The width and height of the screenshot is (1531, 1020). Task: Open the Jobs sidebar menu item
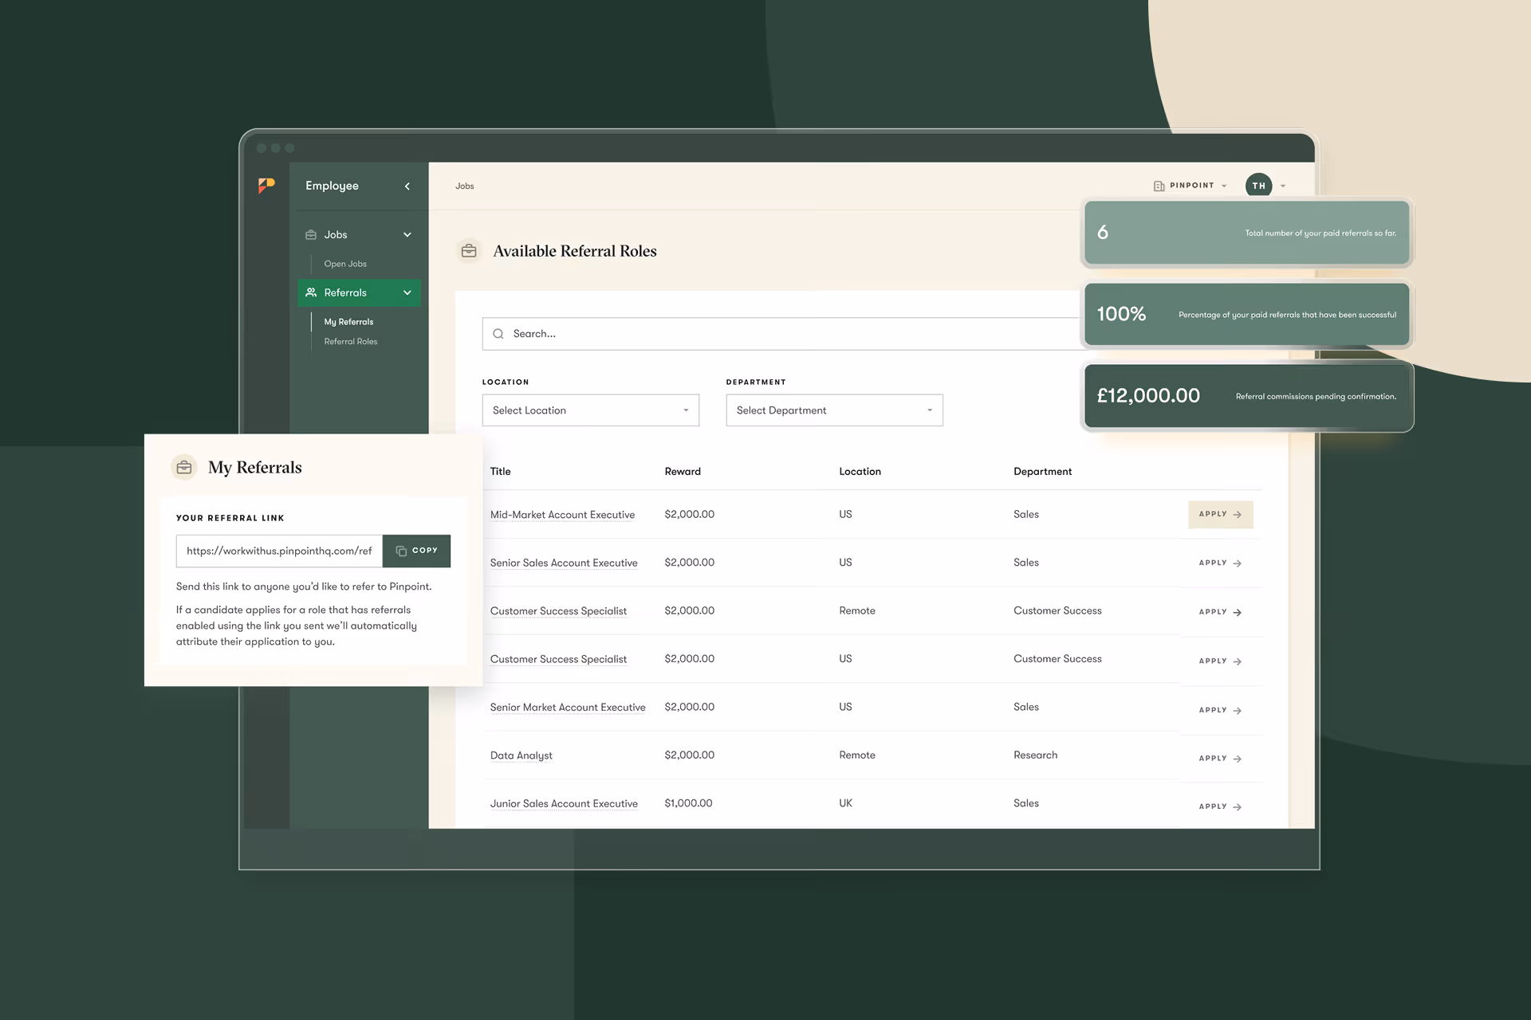[359, 234]
